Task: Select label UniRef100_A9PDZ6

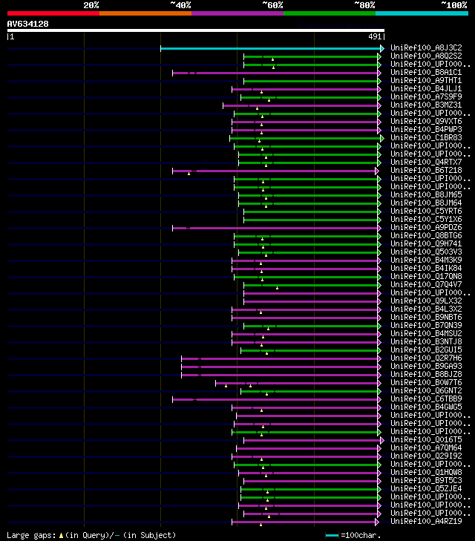Action: pyautogui.click(x=426, y=227)
